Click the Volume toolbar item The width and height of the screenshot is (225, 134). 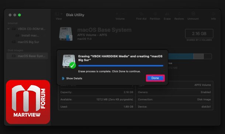coord(120,16)
